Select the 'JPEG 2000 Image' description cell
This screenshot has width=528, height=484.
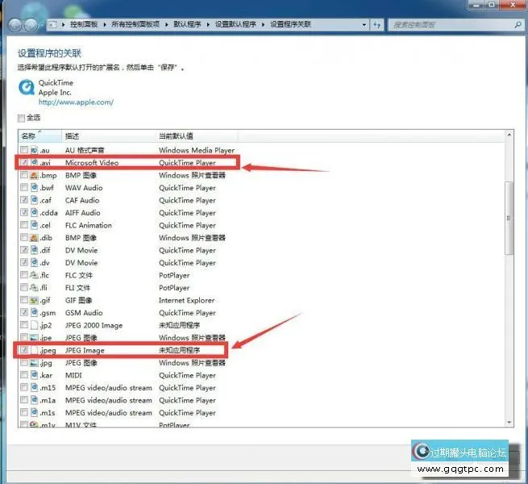(94, 326)
